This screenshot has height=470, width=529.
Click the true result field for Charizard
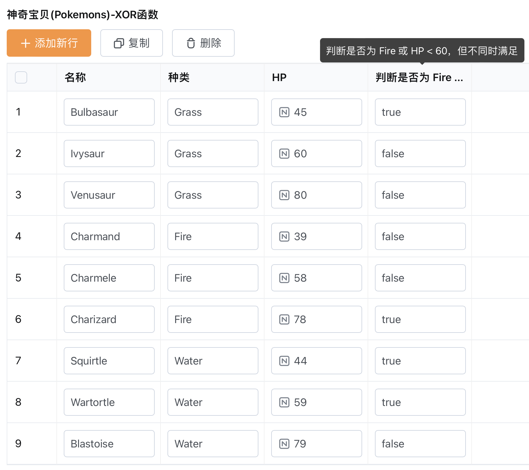(420, 319)
